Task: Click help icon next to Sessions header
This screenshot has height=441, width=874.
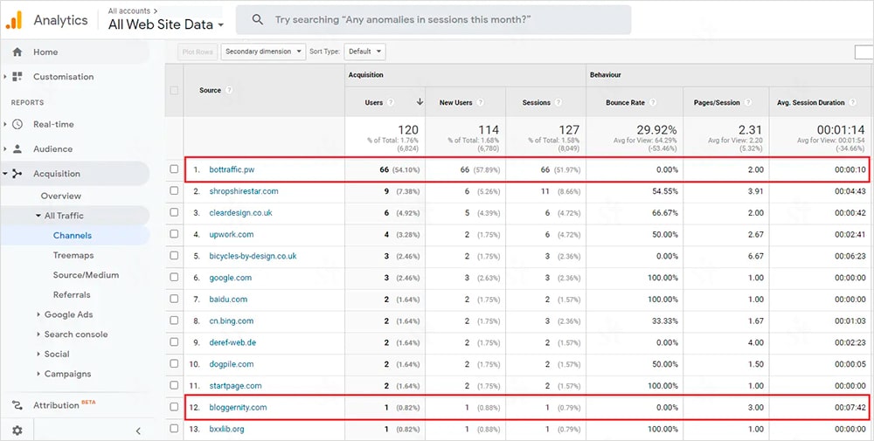Action: point(558,102)
